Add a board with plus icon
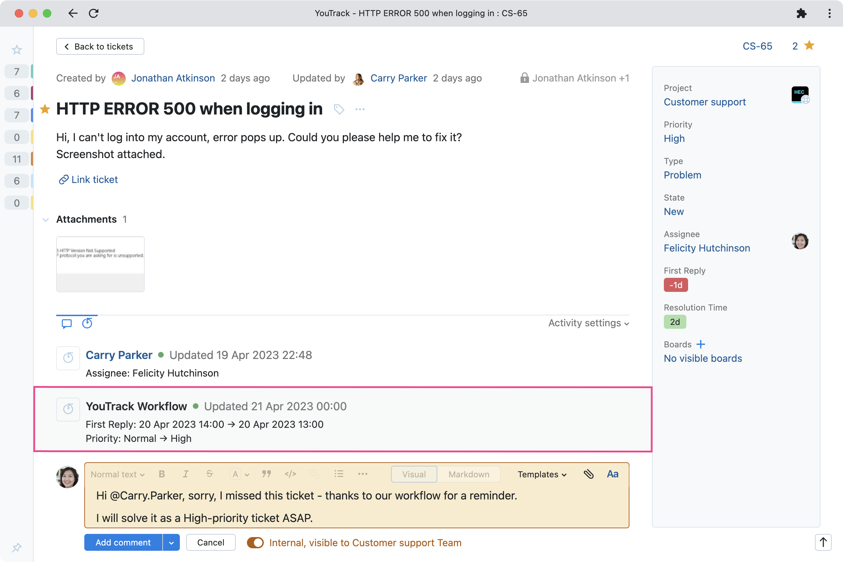The image size is (843, 562). 701,344
